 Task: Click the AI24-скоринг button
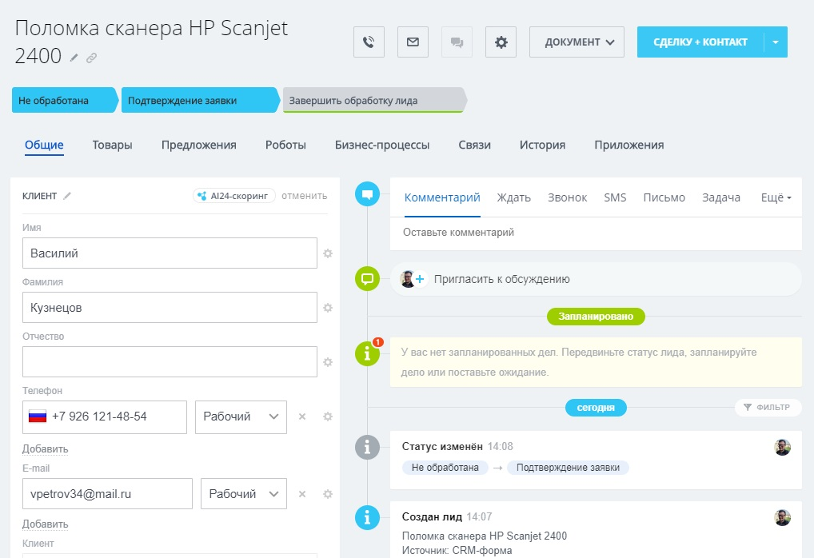[x=234, y=196]
